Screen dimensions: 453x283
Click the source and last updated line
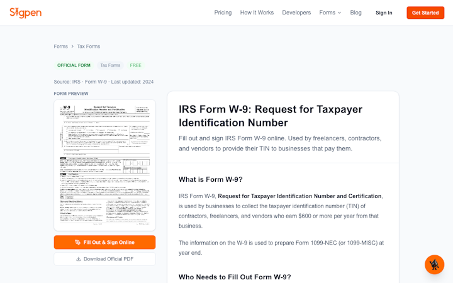[x=104, y=82]
